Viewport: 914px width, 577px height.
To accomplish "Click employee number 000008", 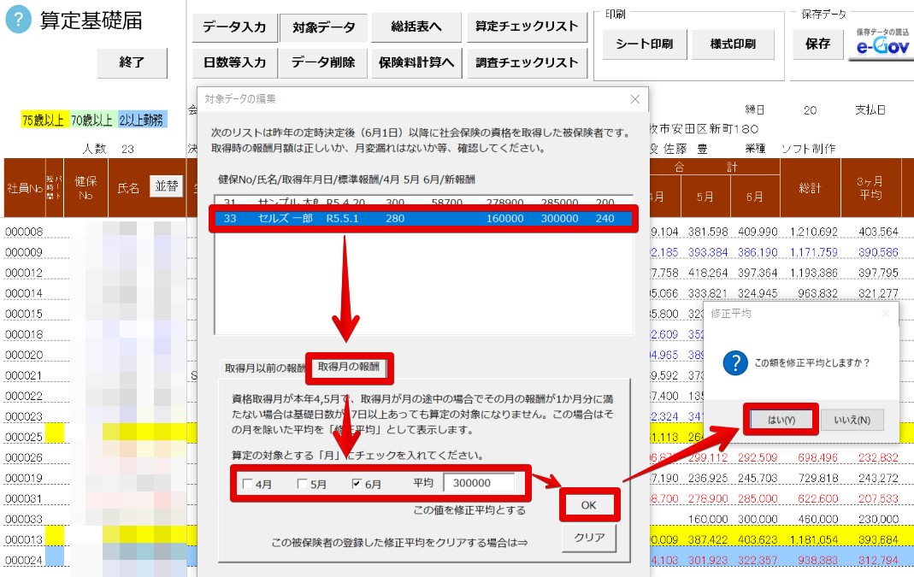I will coord(24,232).
